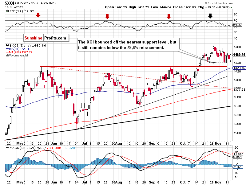Viewport: 246px width, 185px height.
Task: Click the RSI 70 overbought axis level
Action: click(235, 20)
